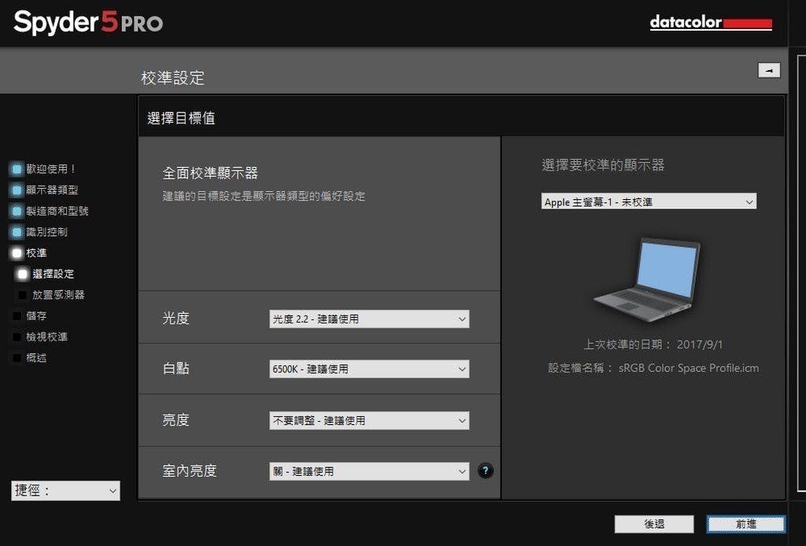806x546 pixels.
Task: Click the 校準設定 title
Action: (172, 78)
